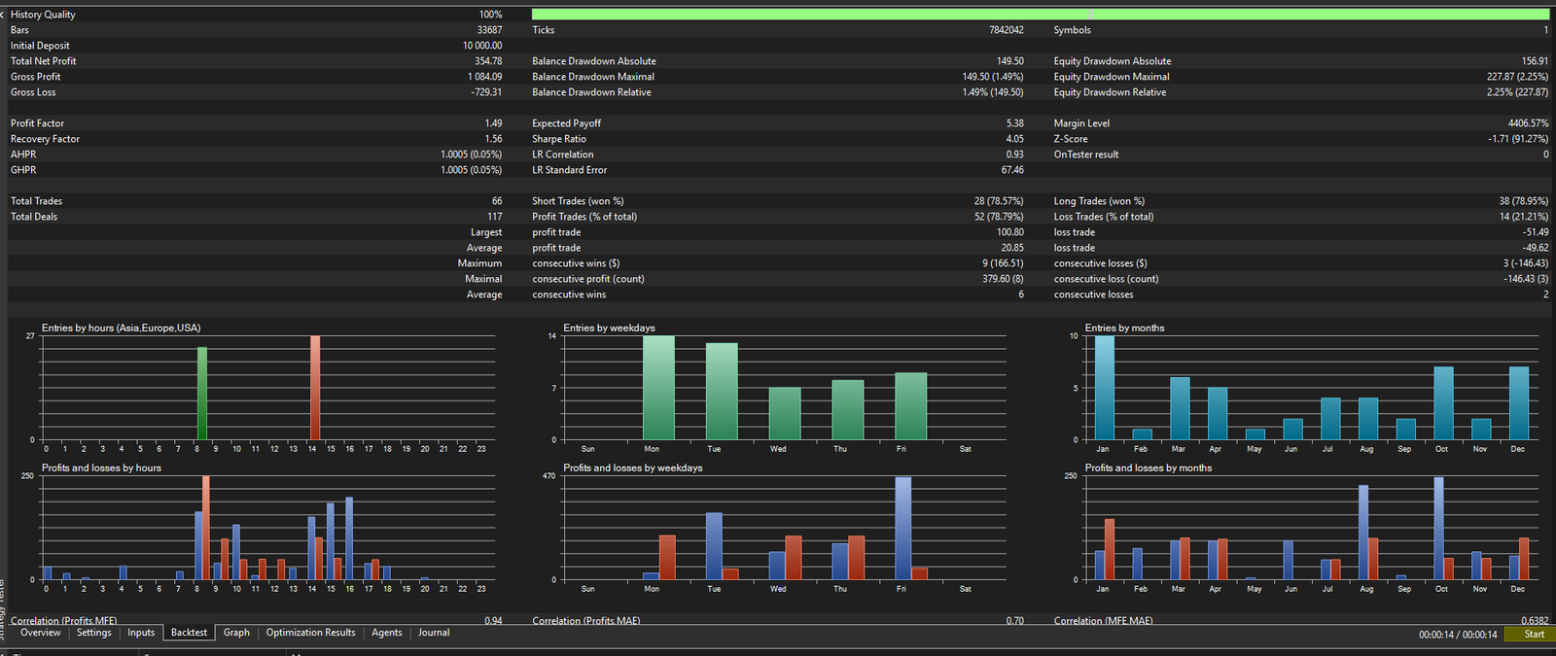Viewport: 1556px width, 656px height.
Task: Click the Short Trades value '28 (78.57%)'
Action: 999,201
